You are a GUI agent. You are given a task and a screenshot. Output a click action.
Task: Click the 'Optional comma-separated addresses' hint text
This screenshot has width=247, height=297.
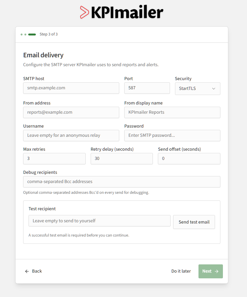click(x=86, y=193)
